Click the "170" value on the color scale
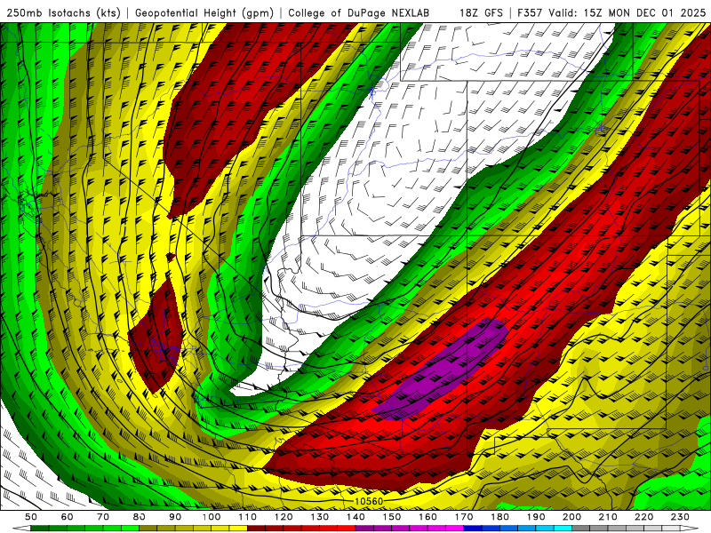711x533 pixels. click(x=464, y=517)
